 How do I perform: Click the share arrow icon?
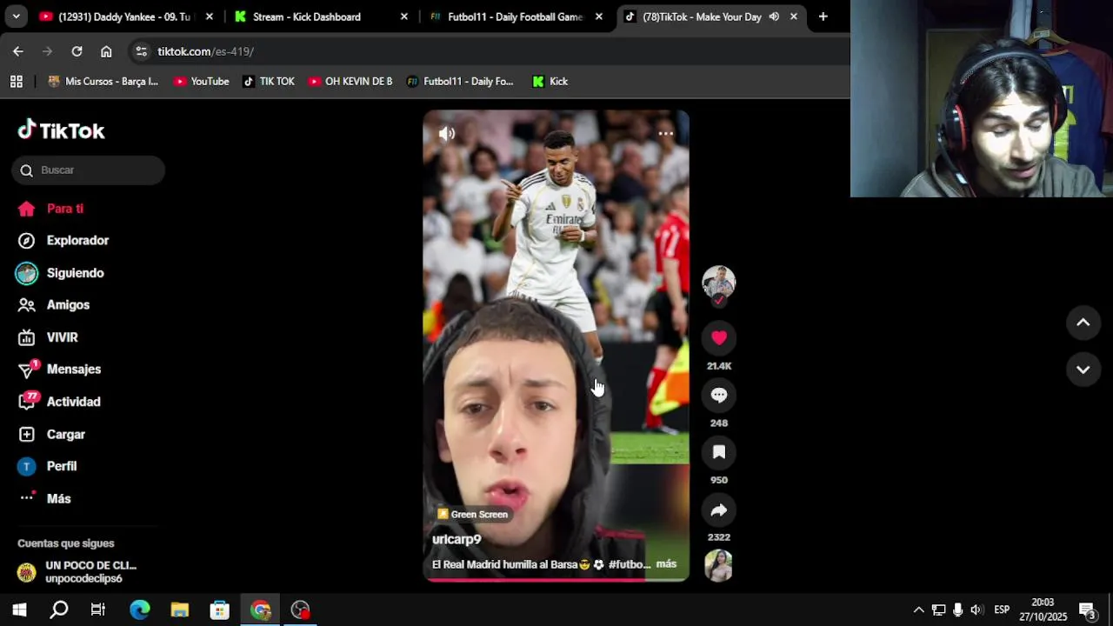tap(719, 510)
